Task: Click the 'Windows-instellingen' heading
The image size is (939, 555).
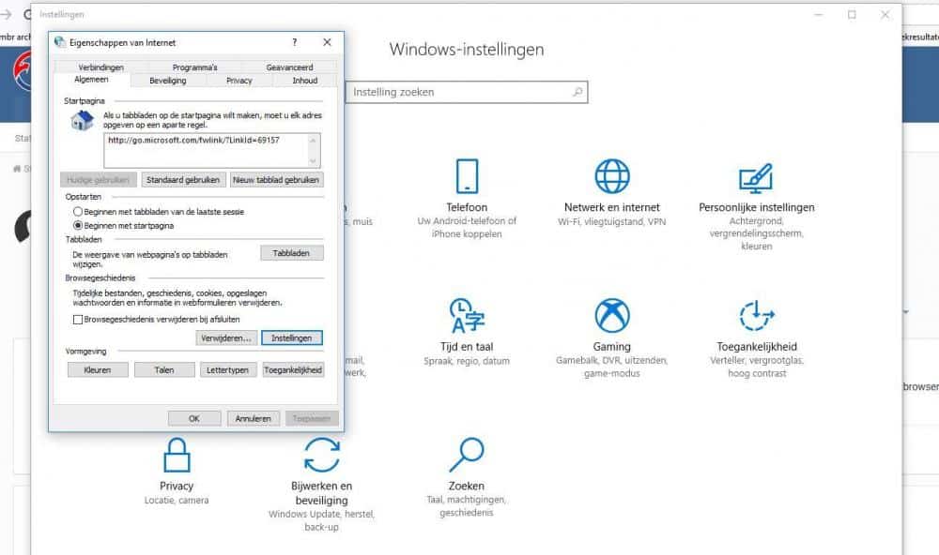Action: tap(467, 50)
